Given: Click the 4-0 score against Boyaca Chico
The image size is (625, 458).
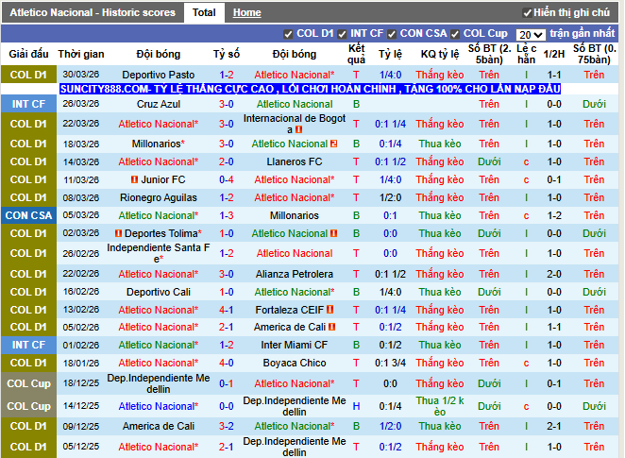Looking at the screenshot, I should pyautogui.click(x=227, y=363).
